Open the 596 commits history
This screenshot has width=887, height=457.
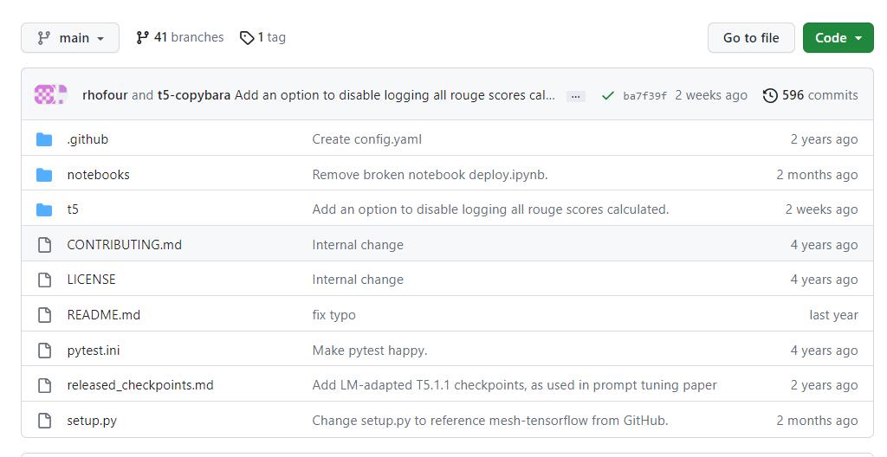pyautogui.click(x=810, y=95)
